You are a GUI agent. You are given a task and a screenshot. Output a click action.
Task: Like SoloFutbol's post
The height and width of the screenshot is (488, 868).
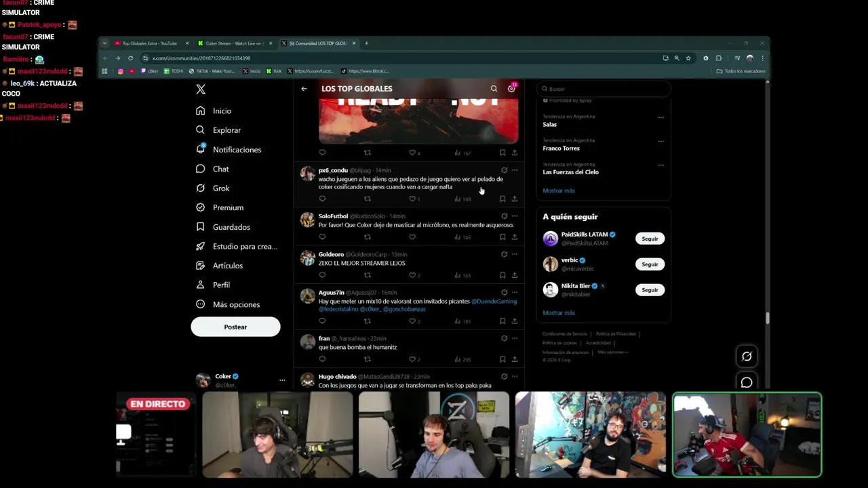412,237
